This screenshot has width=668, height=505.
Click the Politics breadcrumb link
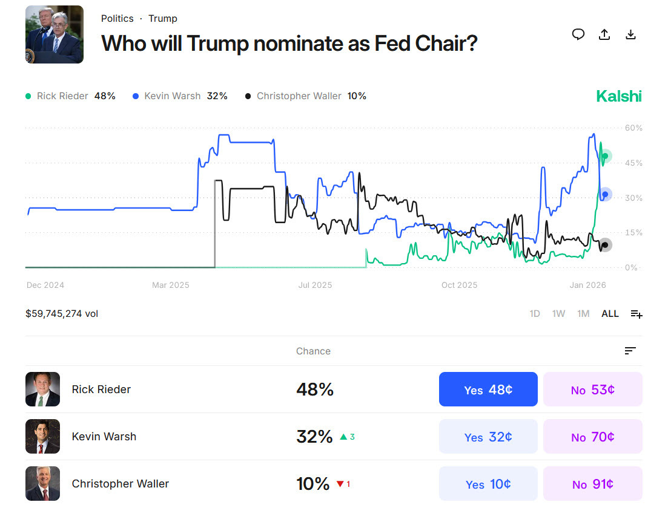117,18
